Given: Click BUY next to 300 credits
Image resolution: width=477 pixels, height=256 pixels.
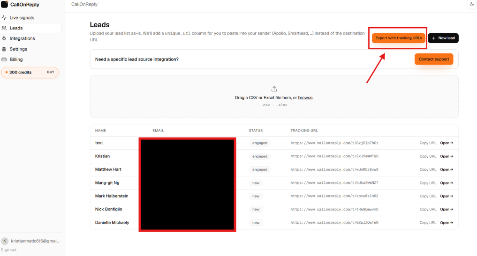Looking at the screenshot, I should coord(51,72).
